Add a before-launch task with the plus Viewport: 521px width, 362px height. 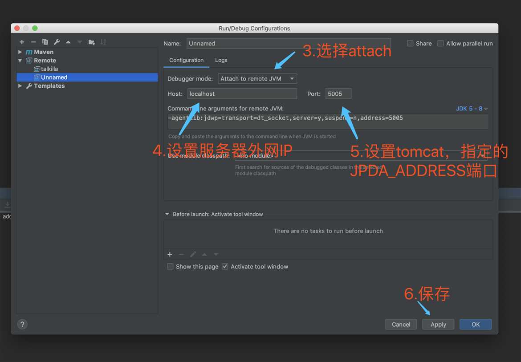[170, 254]
